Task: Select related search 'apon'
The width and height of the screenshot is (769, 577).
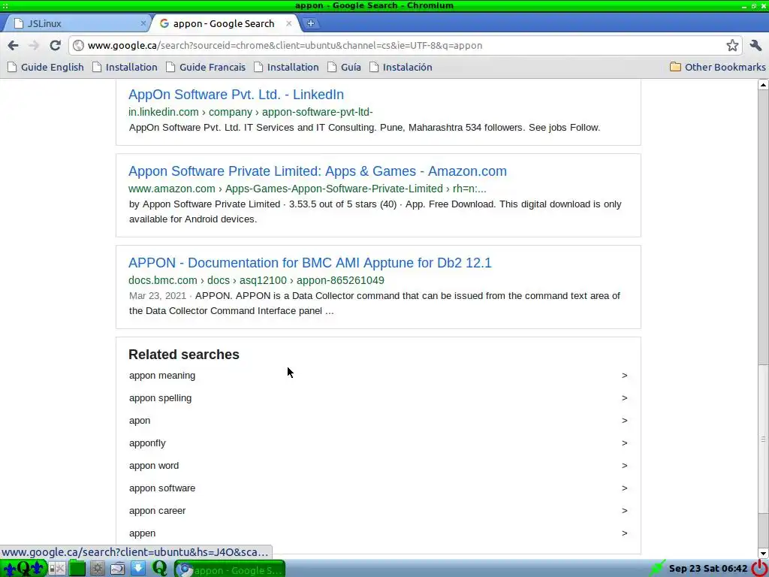Action: coord(140,421)
